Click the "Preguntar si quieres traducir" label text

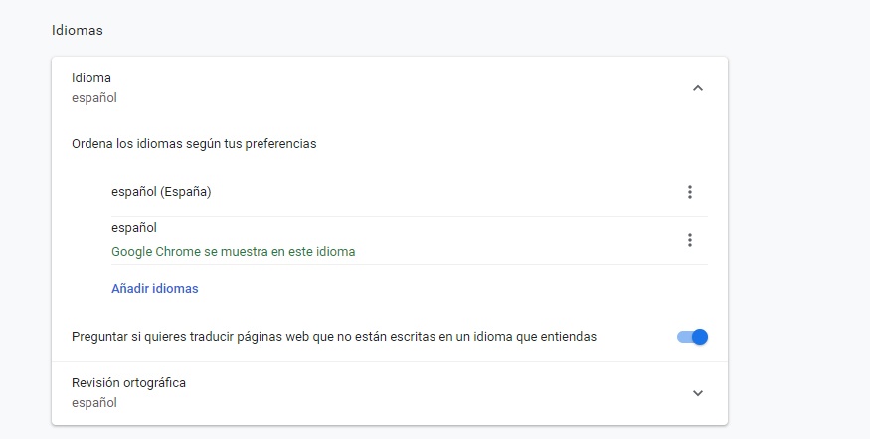click(333, 337)
